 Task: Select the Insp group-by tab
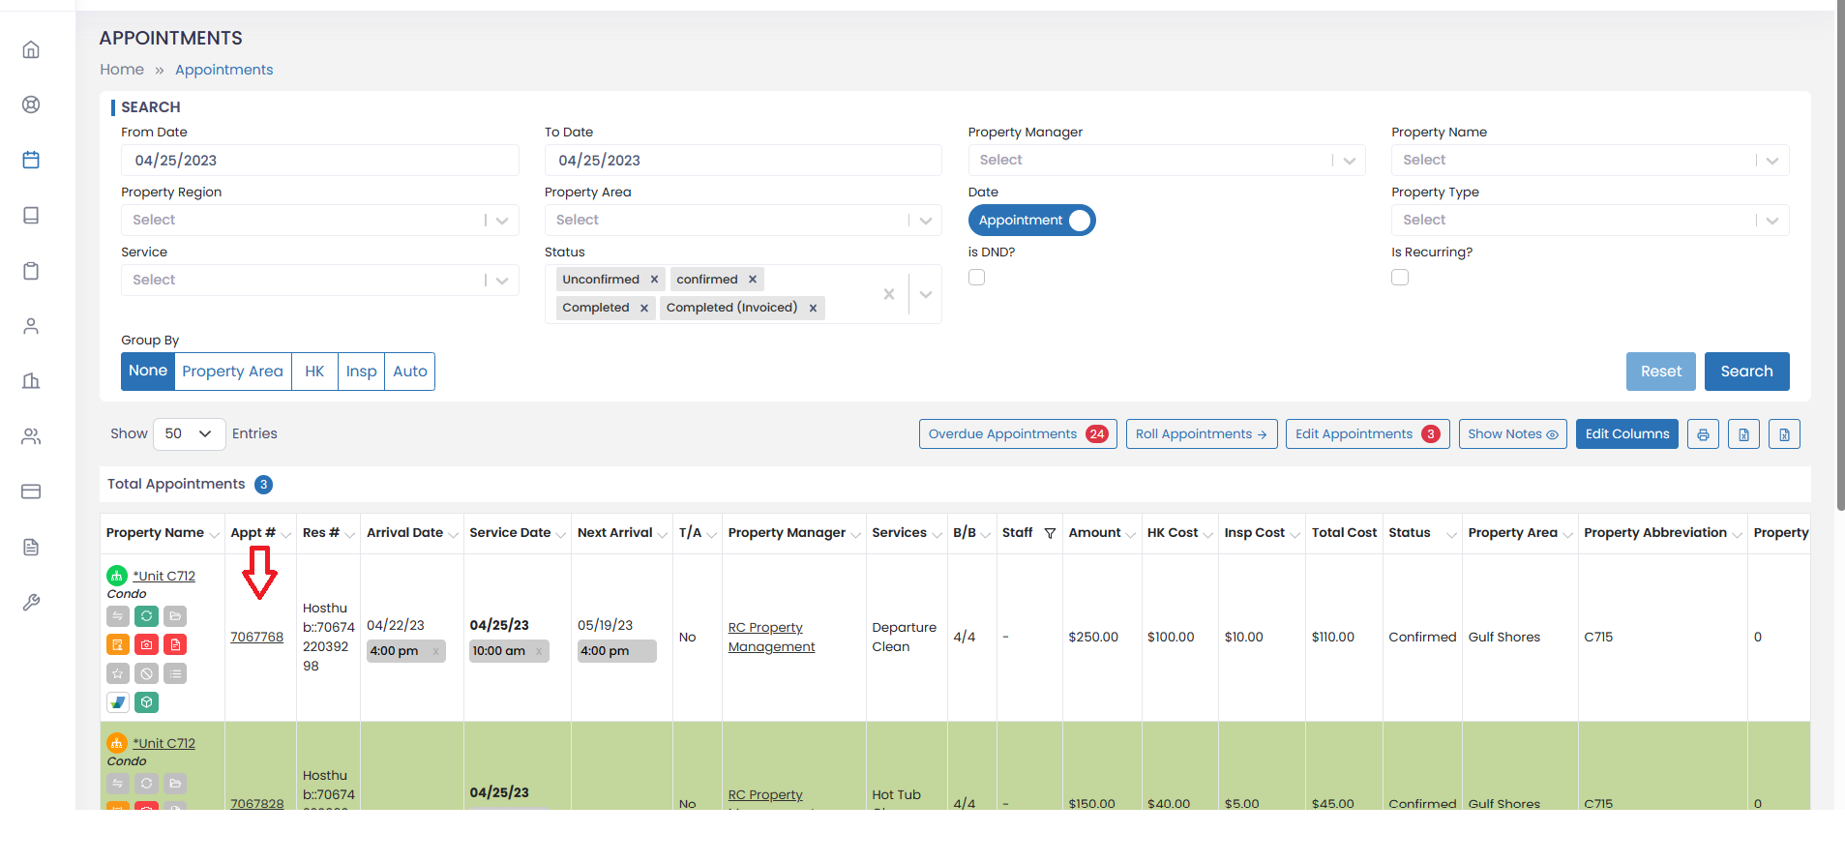pyautogui.click(x=361, y=372)
